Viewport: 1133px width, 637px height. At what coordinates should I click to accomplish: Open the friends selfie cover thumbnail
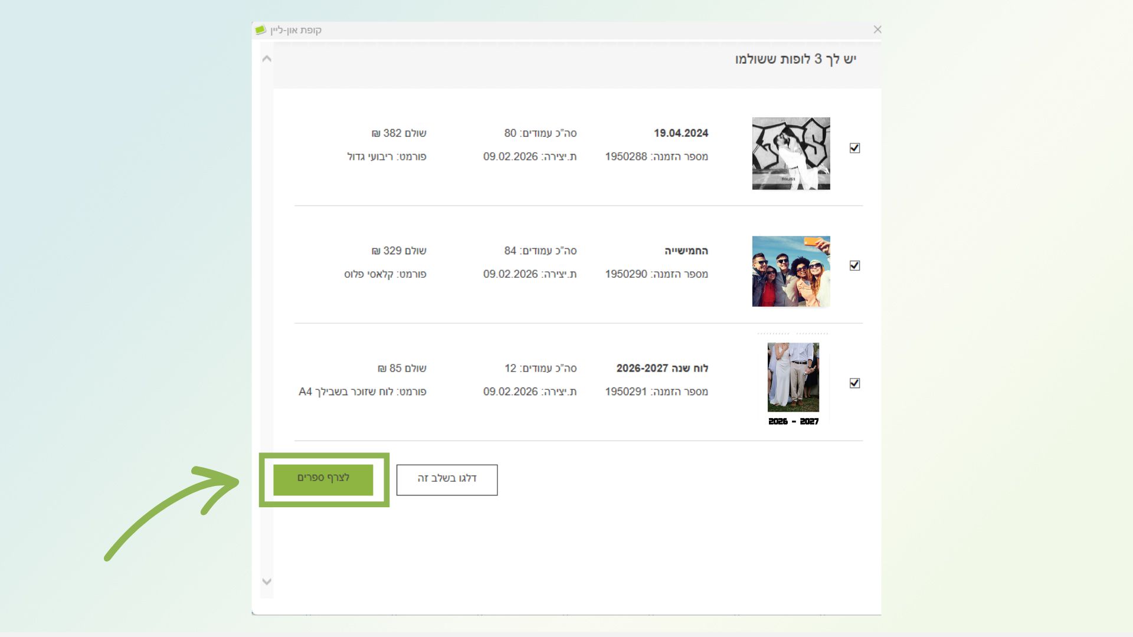[791, 271]
